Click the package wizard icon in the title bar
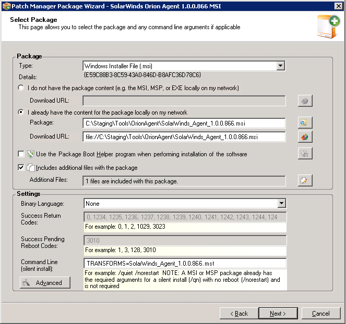Viewport: 346px width, 324px height. click(x=6, y=6)
